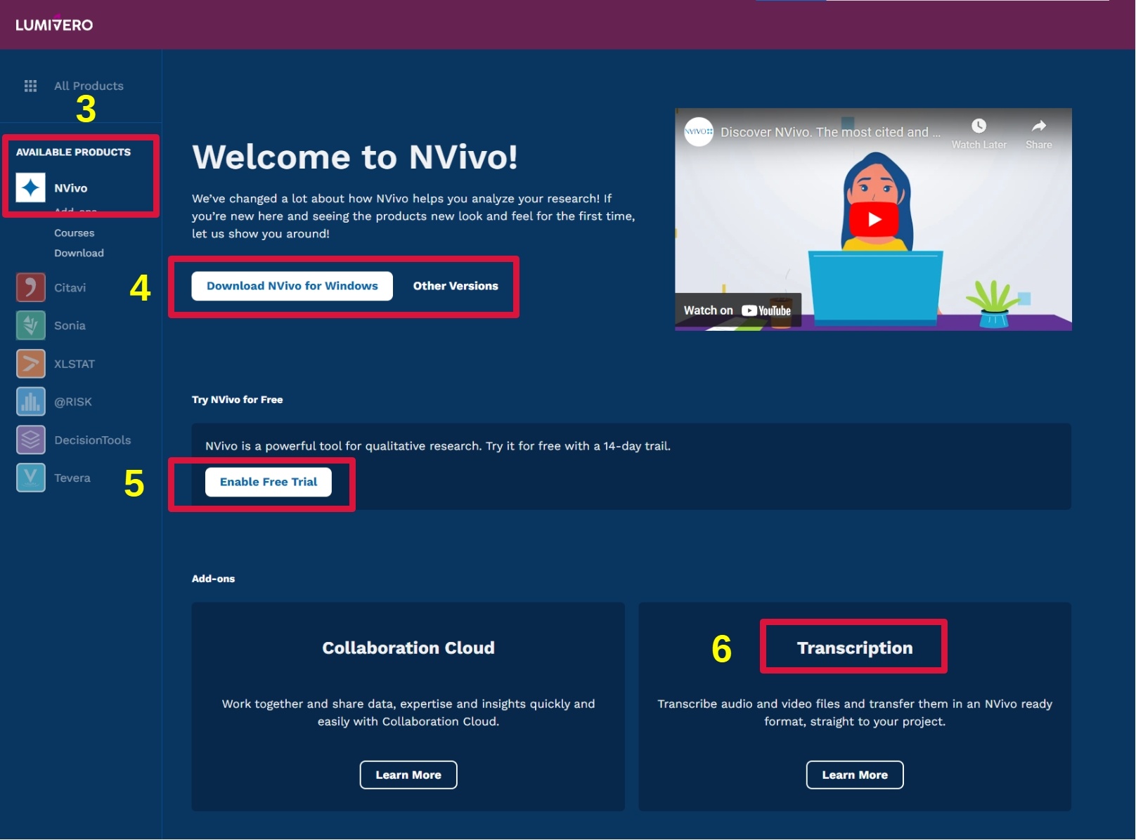
Task: Play the Discover NVivo YouTube video
Action: pos(874,219)
